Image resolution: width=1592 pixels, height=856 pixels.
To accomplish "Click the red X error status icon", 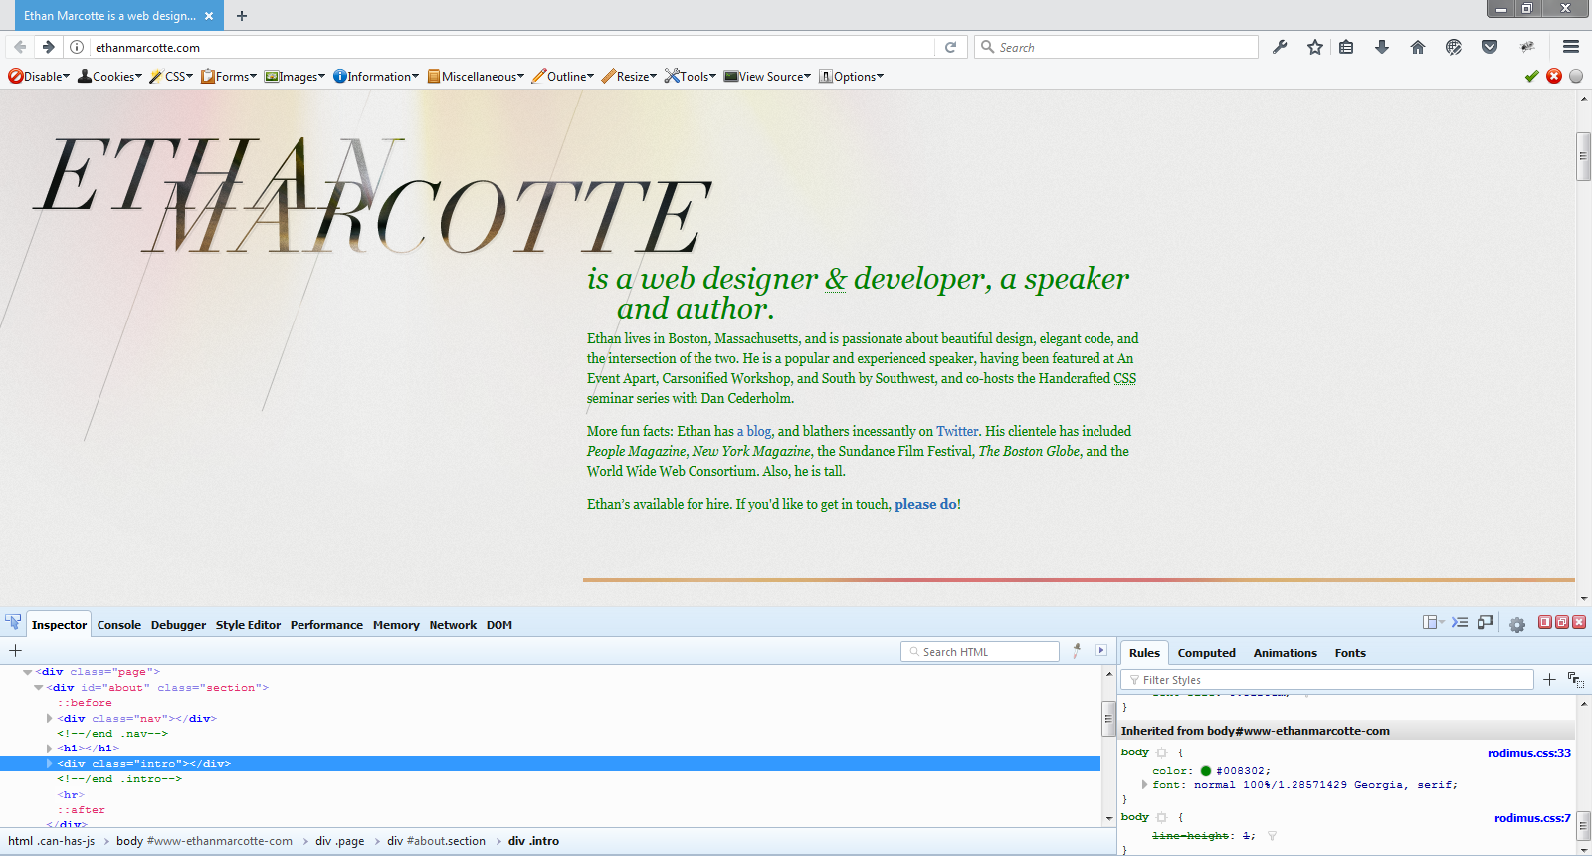I will click(x=1554, y=76).
